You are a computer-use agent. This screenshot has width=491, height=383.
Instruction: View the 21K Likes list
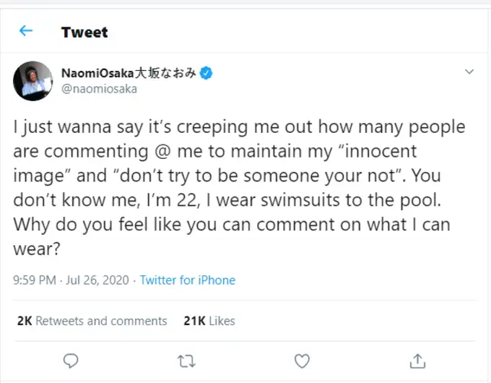pyautogui.click(x=209, y=321)
